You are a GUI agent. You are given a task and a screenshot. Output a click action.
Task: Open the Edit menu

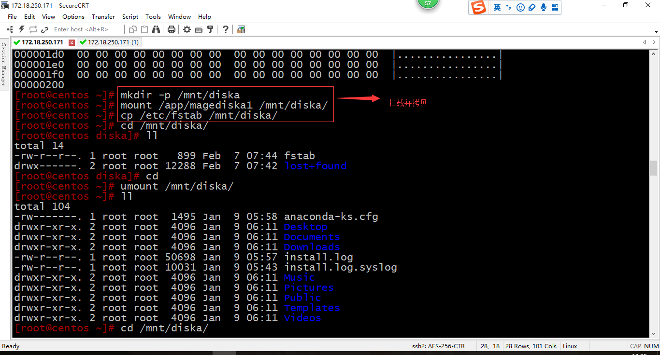[x=29, y=16]
